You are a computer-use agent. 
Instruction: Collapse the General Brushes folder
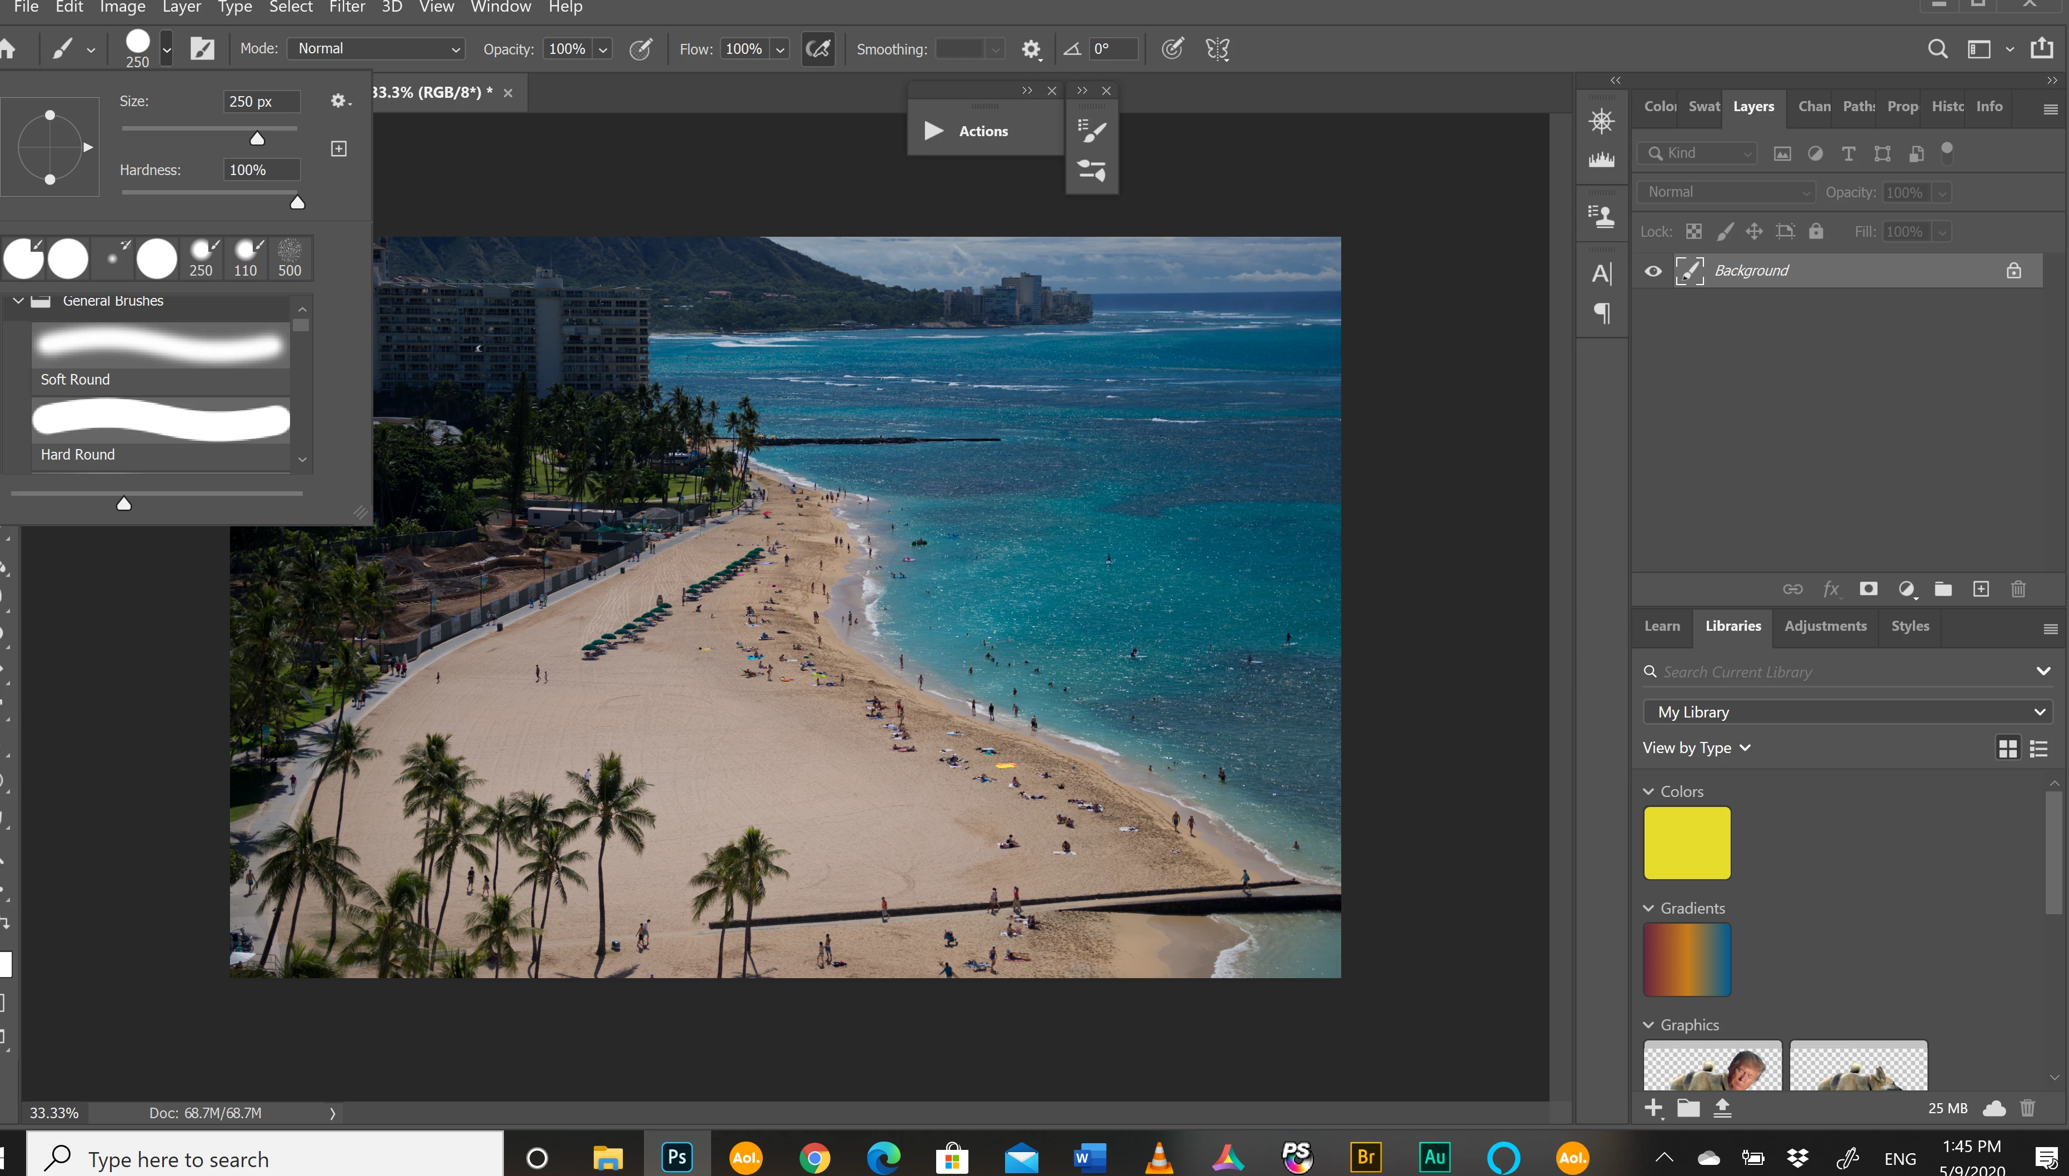point(18,301)
